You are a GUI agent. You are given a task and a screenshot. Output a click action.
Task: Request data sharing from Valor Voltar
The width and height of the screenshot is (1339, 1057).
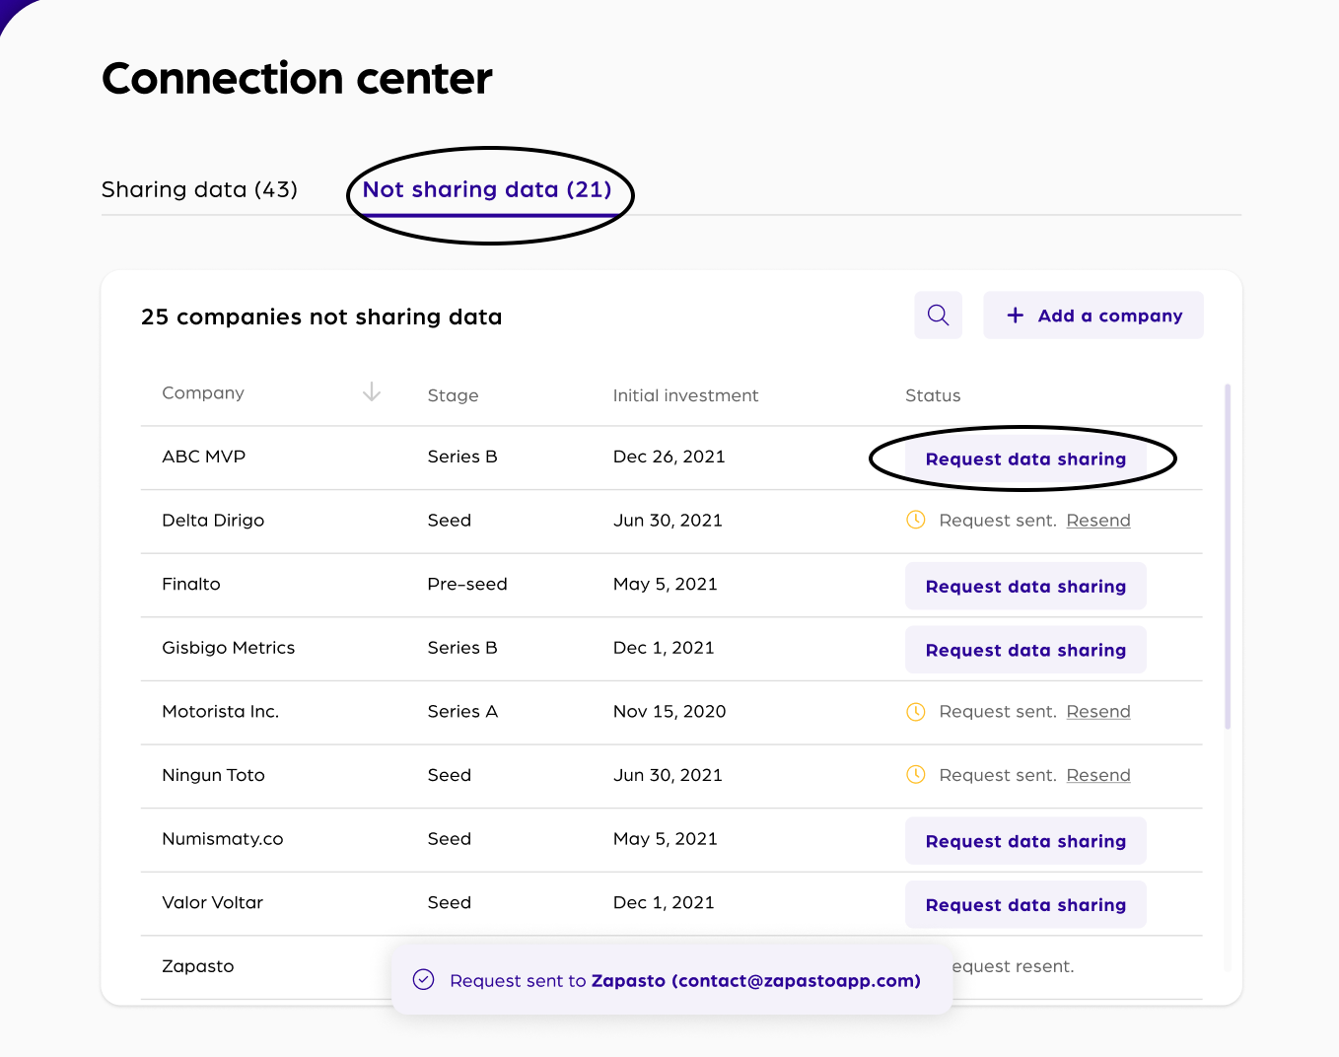[1024, 905]
